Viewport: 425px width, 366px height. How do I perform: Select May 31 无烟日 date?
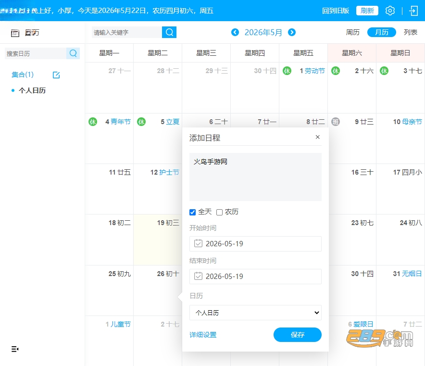coord(407,274)
